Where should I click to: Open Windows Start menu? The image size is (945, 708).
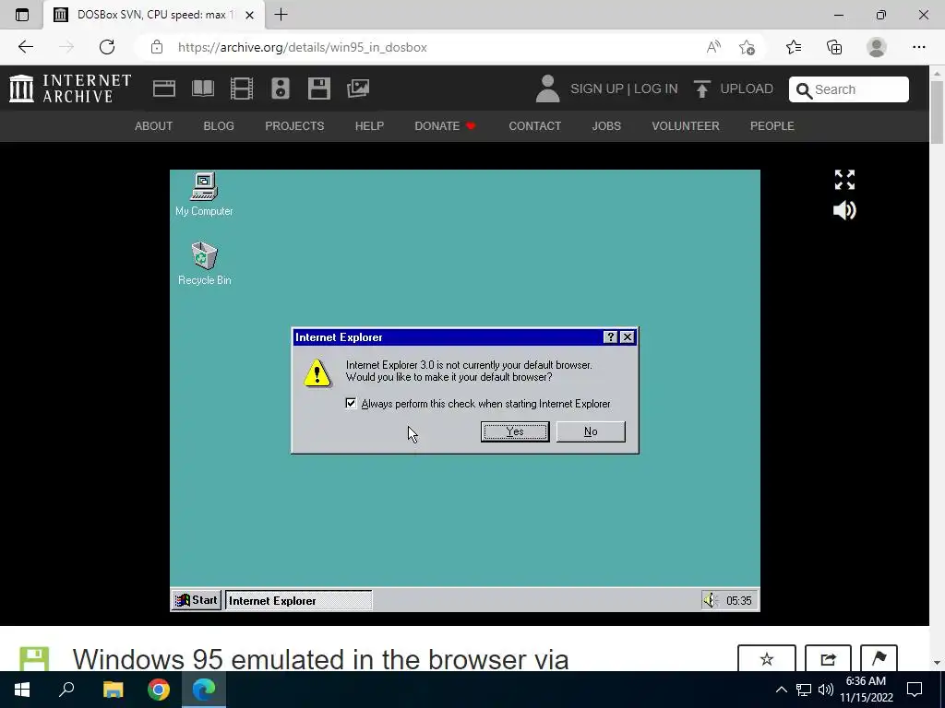22,690
